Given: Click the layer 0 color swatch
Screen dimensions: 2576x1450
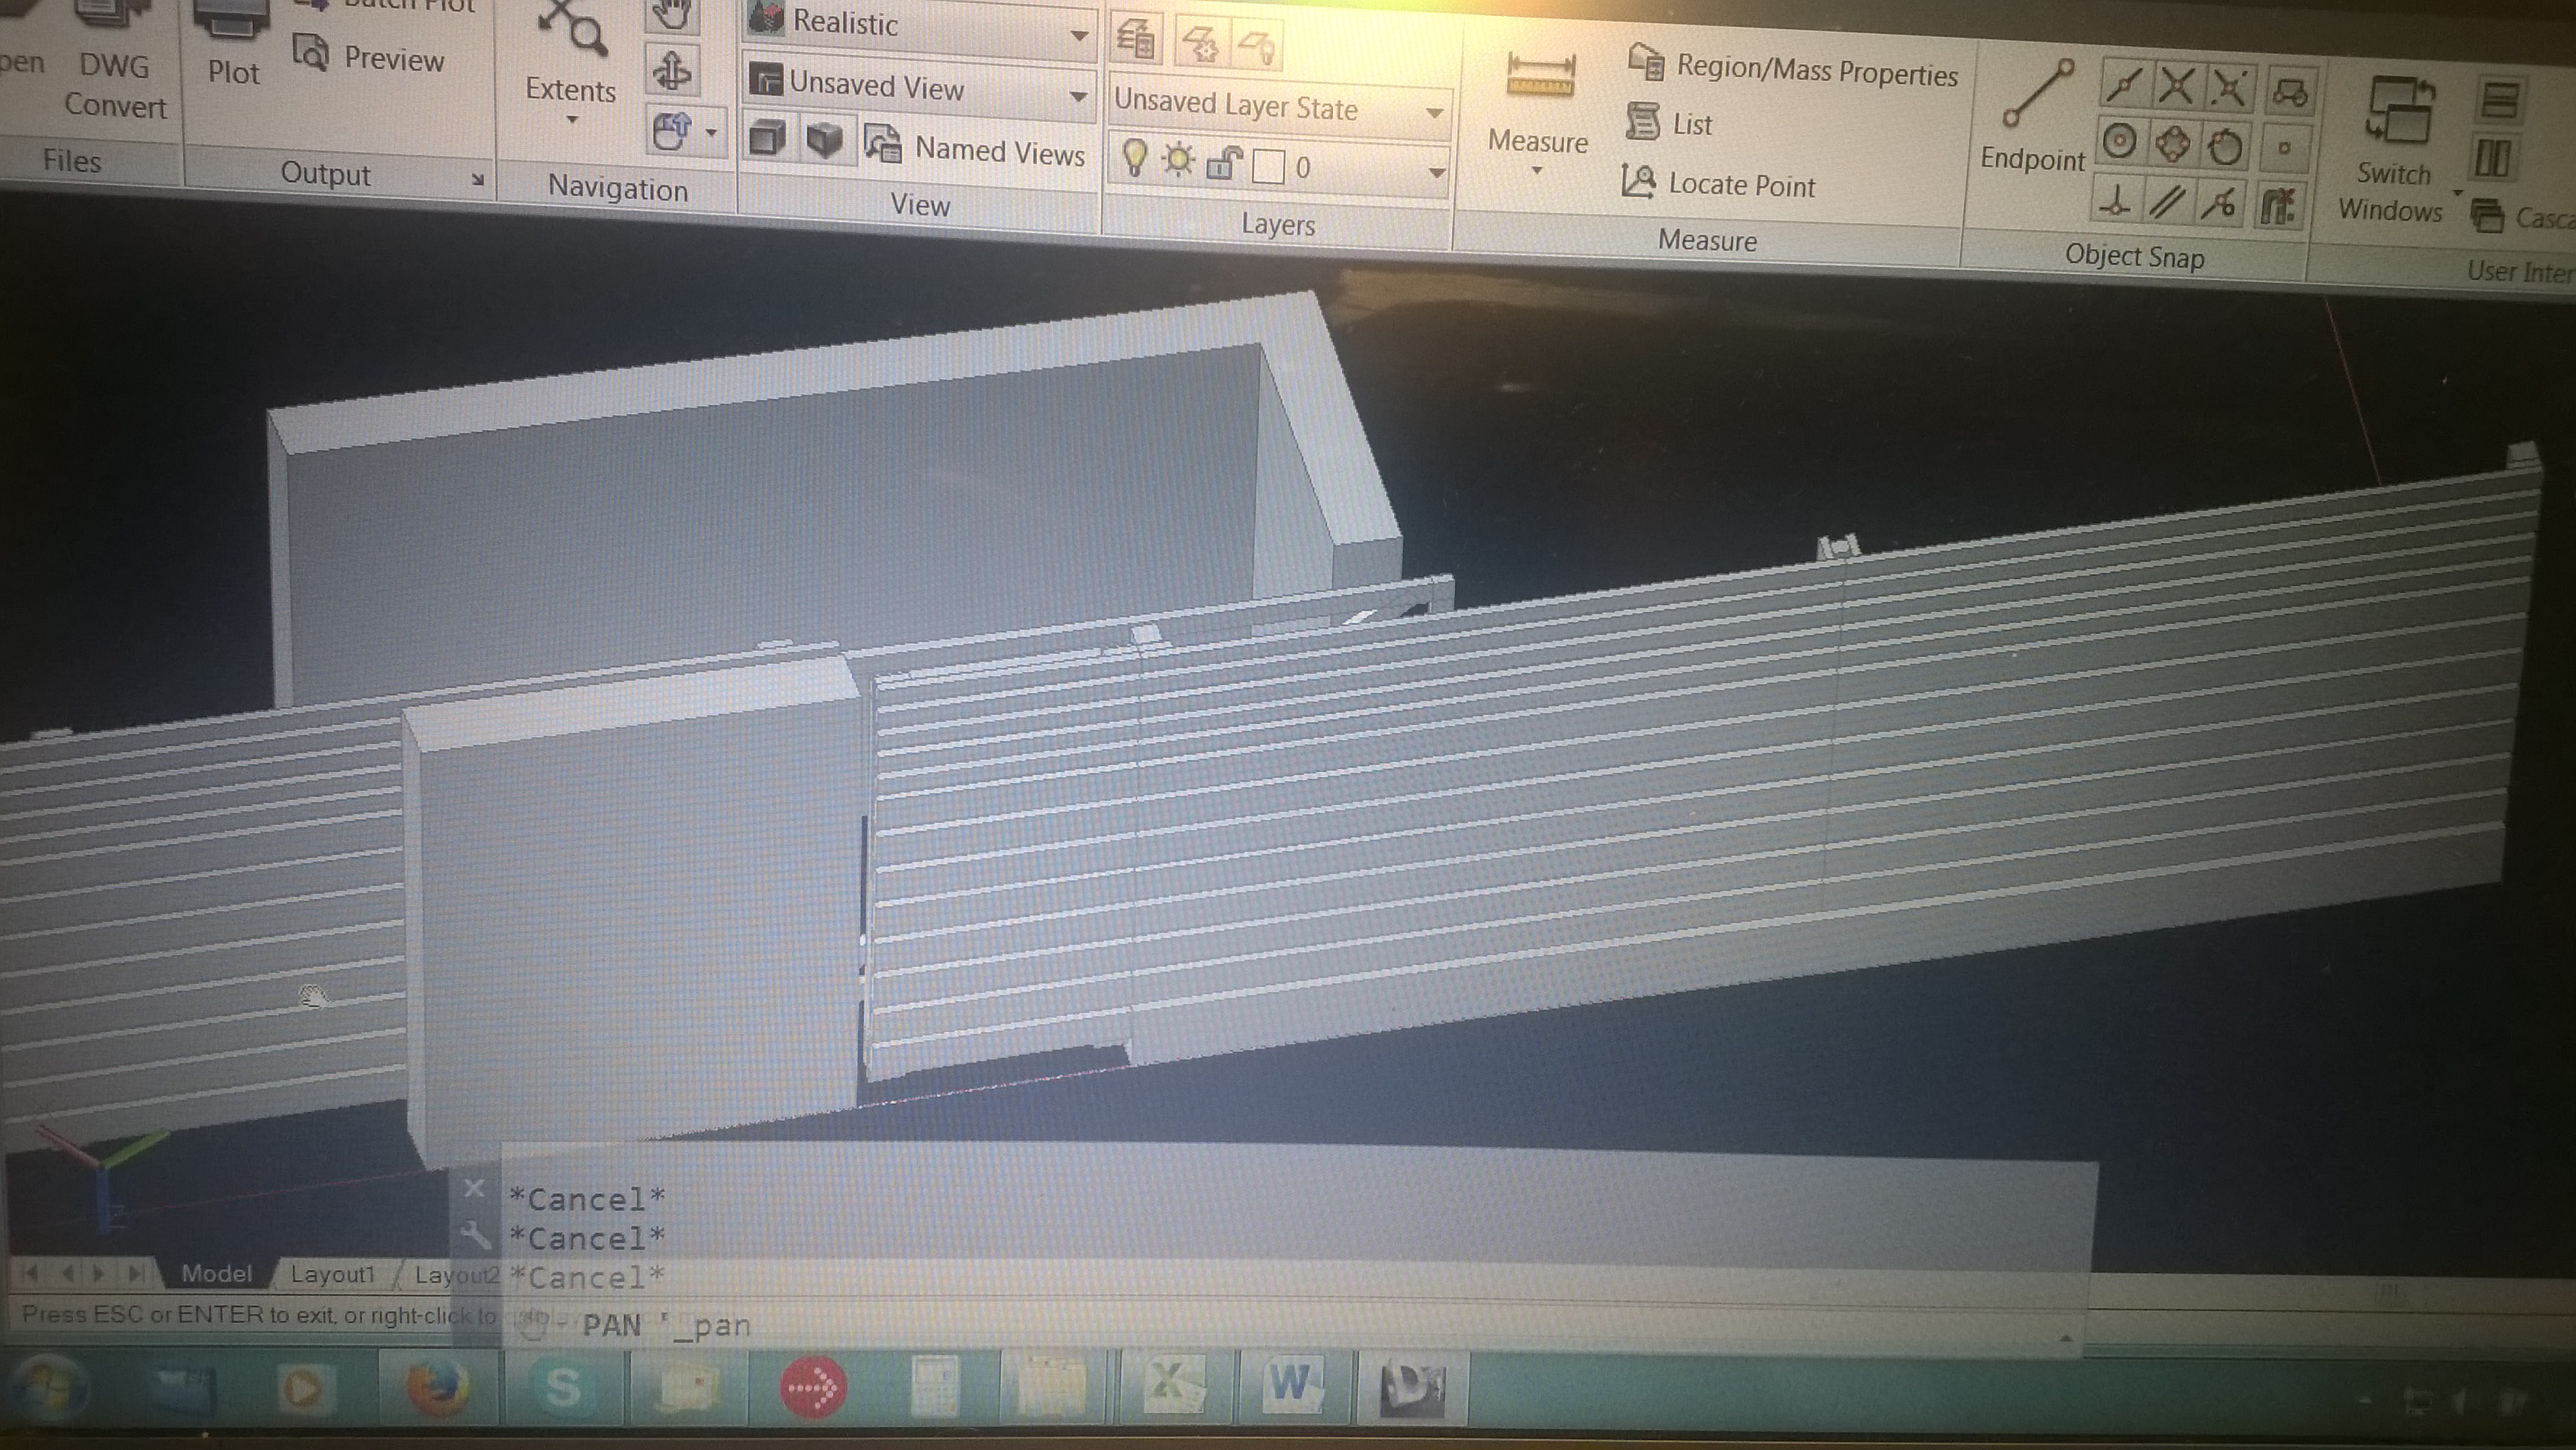Looking at the screenshot, I should (x=1268, y=167).
